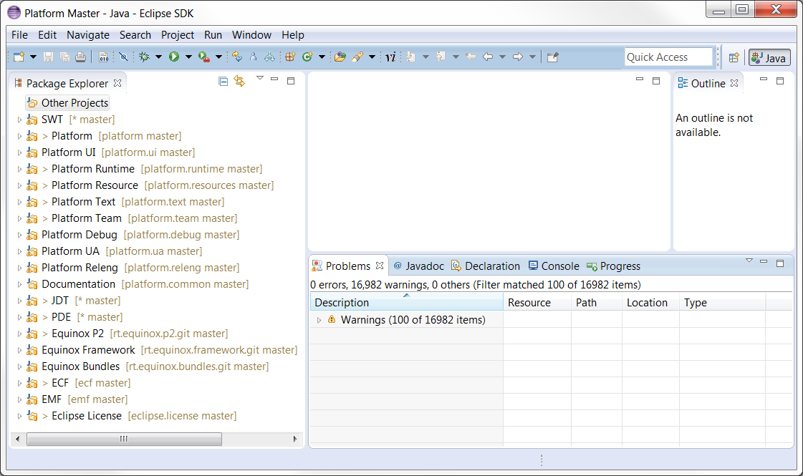Screen dimensions: 803x476
Task: Expand the SWT project node
Action: coord(19,120)
